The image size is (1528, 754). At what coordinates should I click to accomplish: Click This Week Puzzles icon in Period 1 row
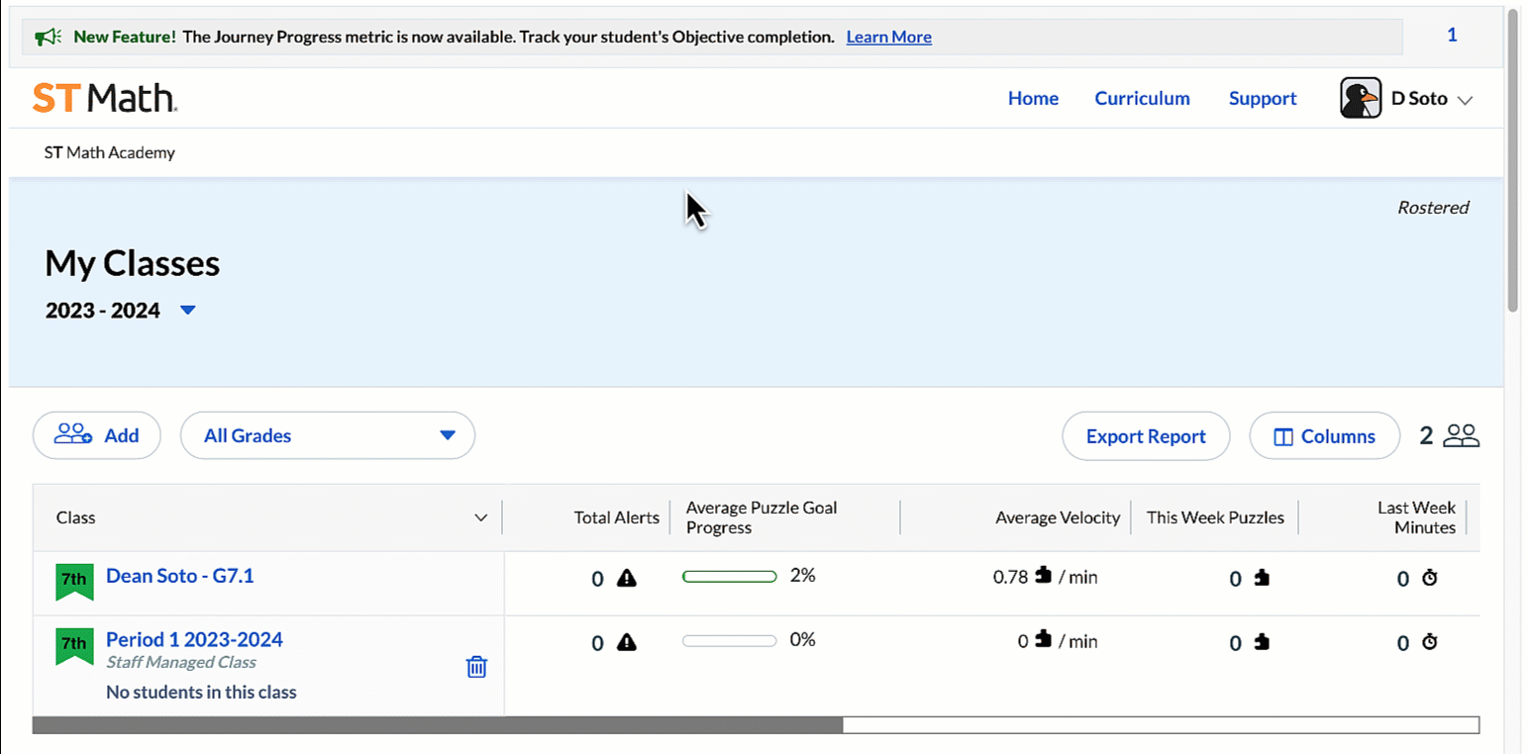[1261, 643]
